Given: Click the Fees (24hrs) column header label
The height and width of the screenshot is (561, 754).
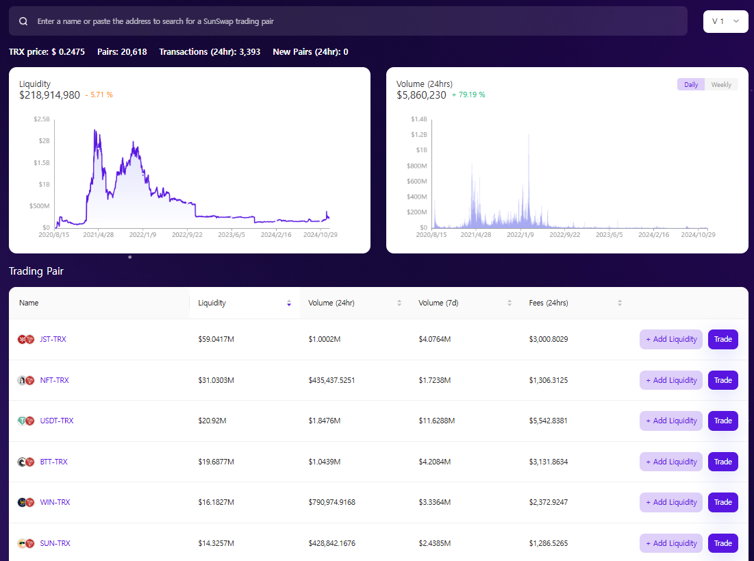Looking at the screenshot, I should (x=549, y=303).
